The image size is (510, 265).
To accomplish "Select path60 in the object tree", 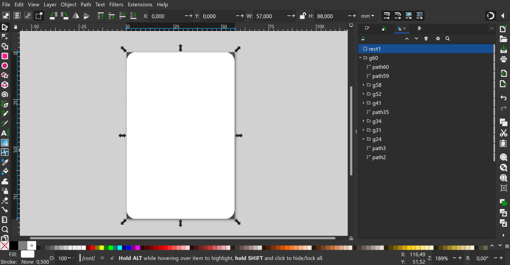I will click(380, 67).
